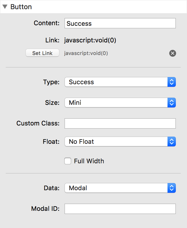Screen dimensions: 187x228
Task: Click the Float dropdown blue arrow stepper
Action: pos(172,141)
